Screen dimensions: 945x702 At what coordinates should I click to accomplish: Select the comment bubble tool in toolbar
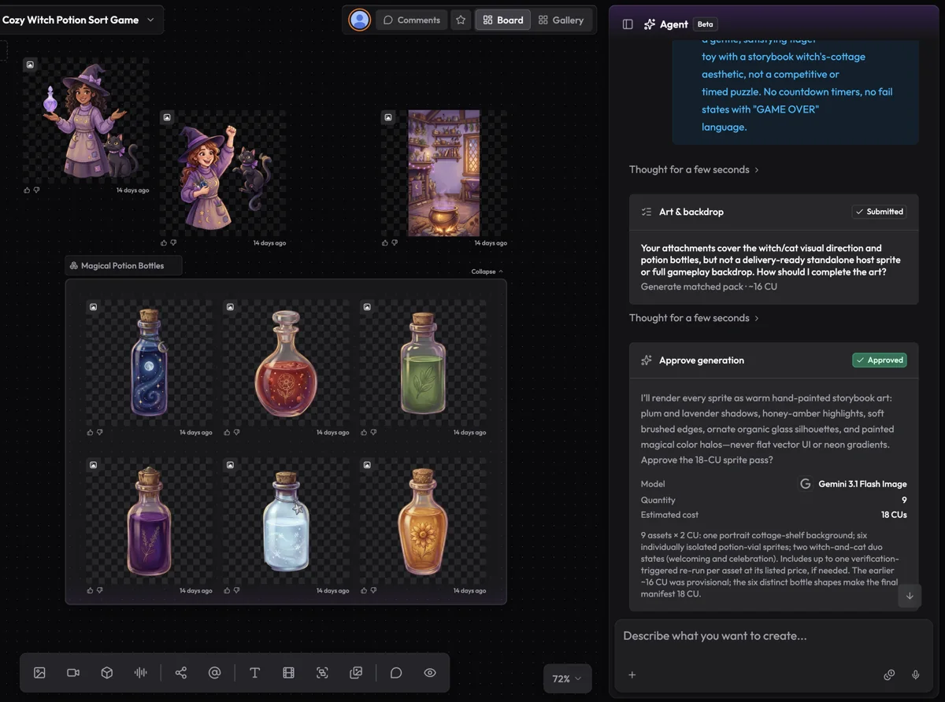click(x=396, y=673)
